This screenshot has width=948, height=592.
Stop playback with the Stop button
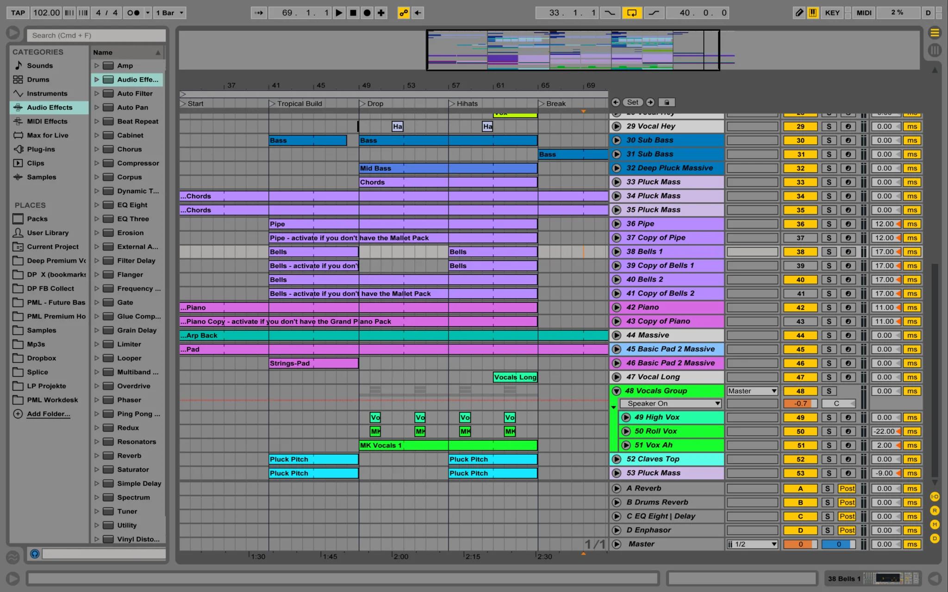point(353,12)
